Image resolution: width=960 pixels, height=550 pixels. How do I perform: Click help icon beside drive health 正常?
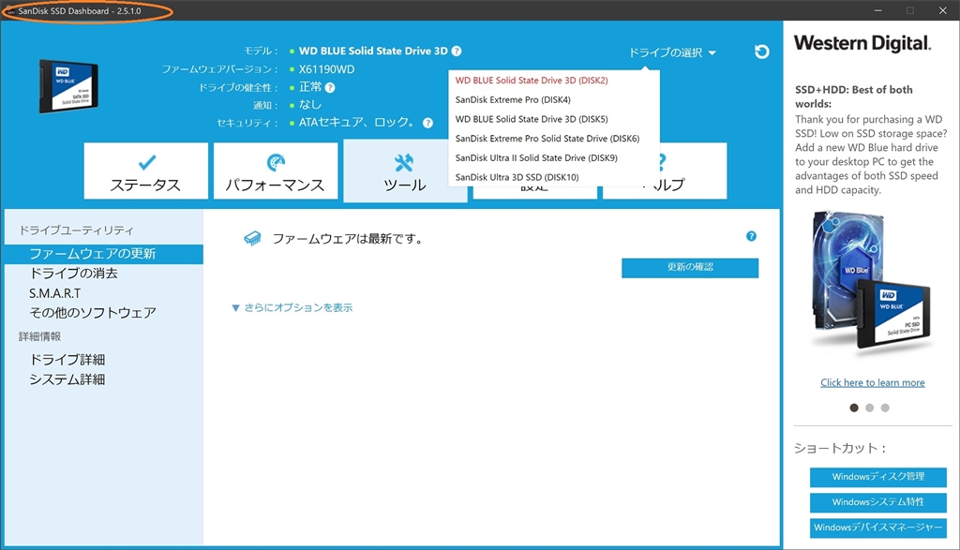coord(330,87)
